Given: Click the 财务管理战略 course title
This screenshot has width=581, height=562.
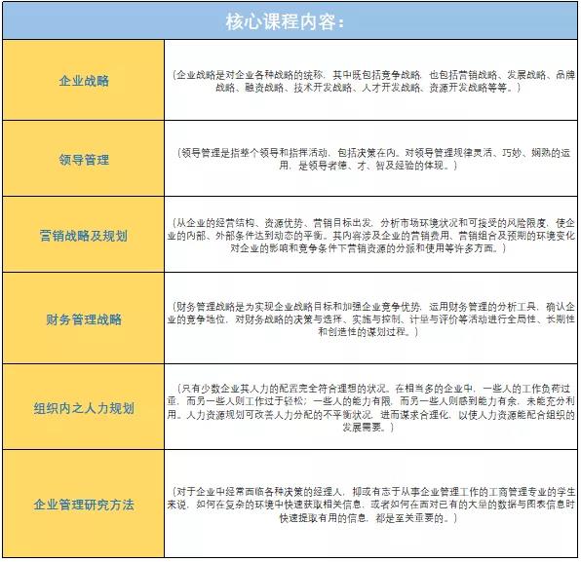Looking at the screenshot, I should [x=84, y=319].
